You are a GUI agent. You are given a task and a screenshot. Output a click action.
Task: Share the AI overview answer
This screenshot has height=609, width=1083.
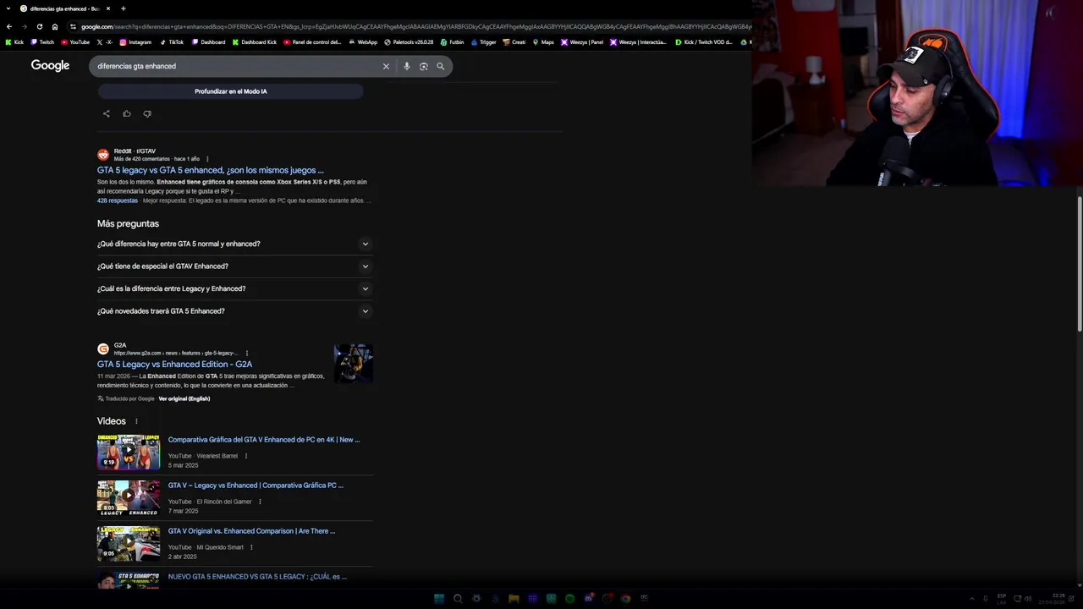click(x=106, y=113)
